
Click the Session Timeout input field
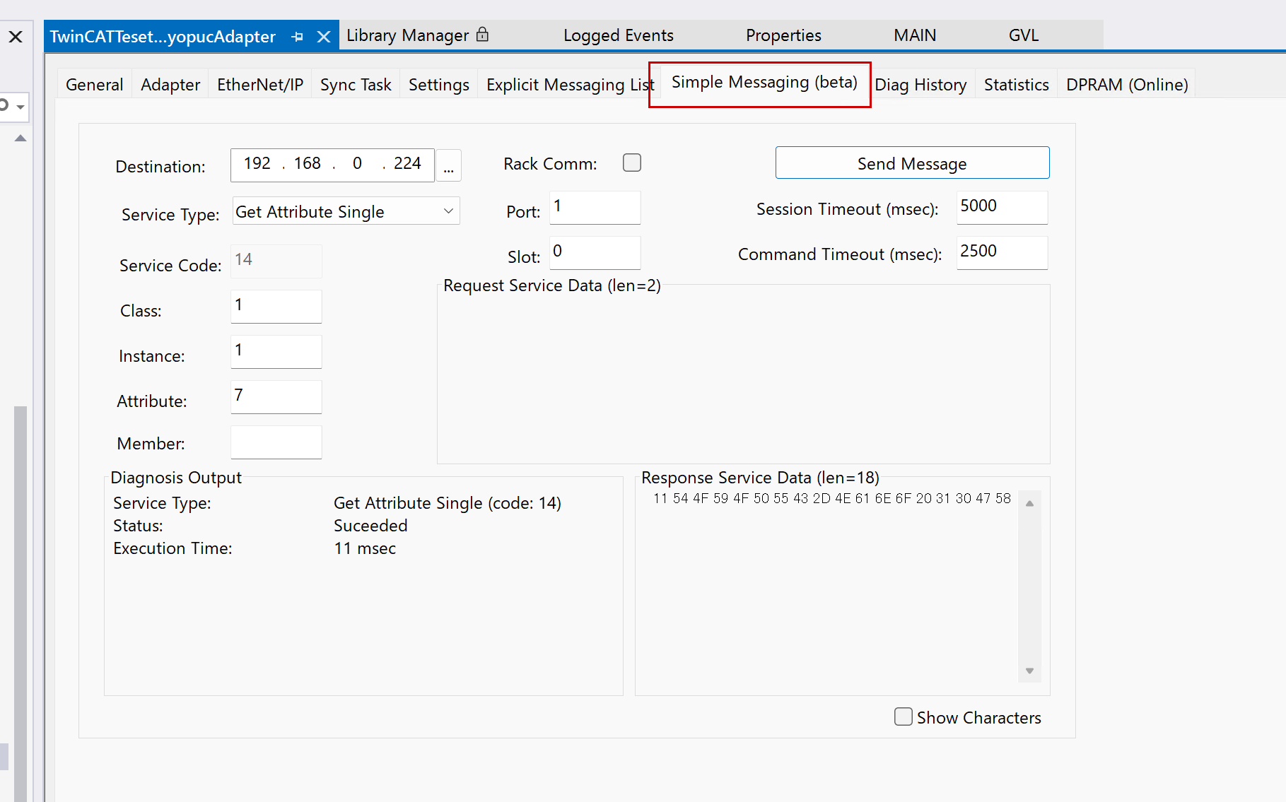coord(1001,207)
